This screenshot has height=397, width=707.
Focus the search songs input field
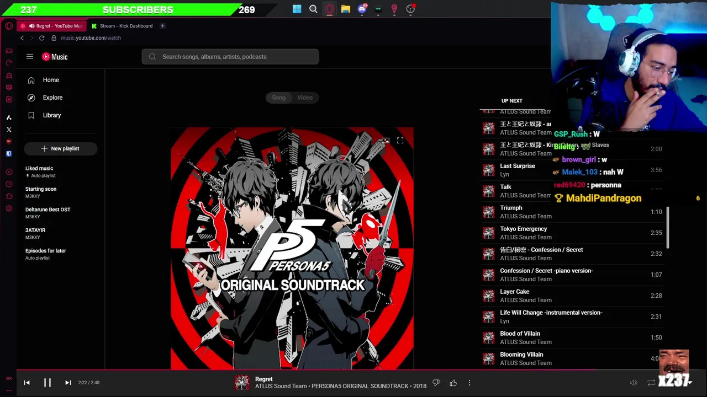click(230, 56)
